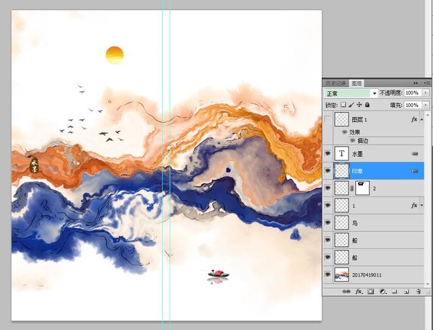
Task: Click the 效果 effects label
Action: (354, 132)
